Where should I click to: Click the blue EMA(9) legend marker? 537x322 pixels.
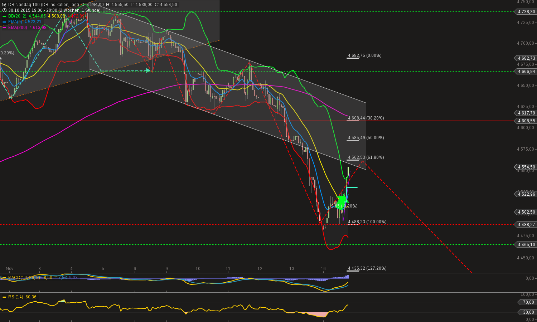coord(4,22)
